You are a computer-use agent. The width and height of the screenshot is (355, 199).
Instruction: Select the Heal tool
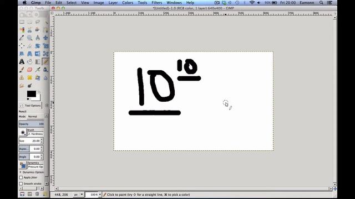pos(29,77)
